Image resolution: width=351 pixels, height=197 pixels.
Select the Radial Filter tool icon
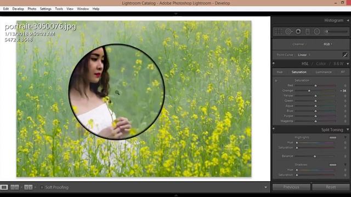pos(317,32)
